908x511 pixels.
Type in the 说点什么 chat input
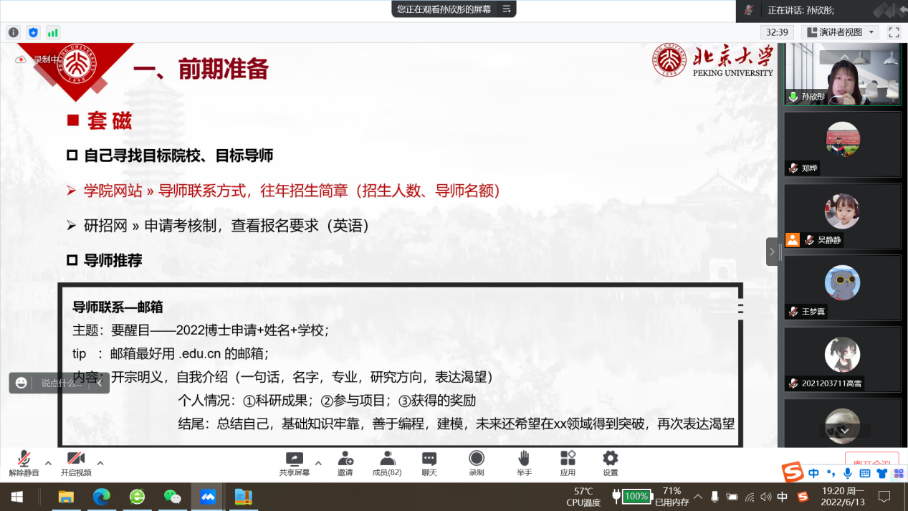pyautogui.click(x=61, y=383)
